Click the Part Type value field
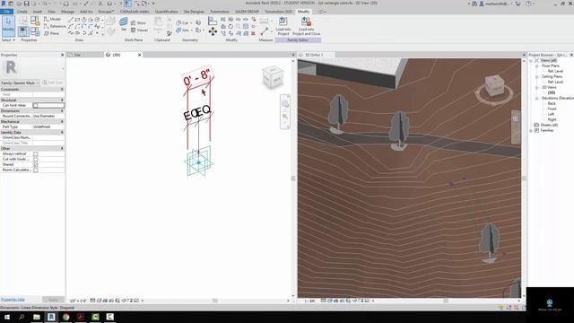Viewport: 574px width, 323px height. point(48,127)
